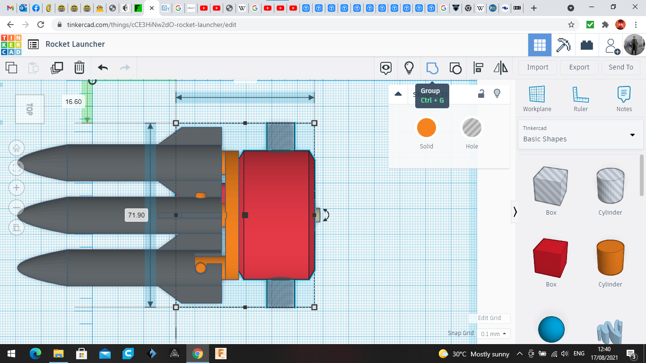Open the Align tool
Viewport: 646px width, 363px height.
click(x=478, y=68)
